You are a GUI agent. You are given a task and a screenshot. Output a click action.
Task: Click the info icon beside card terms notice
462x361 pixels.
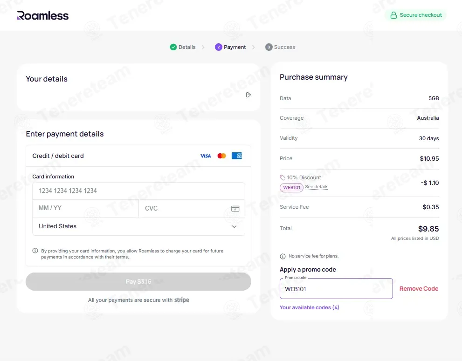pyautogui.click(x=35, y=251)
